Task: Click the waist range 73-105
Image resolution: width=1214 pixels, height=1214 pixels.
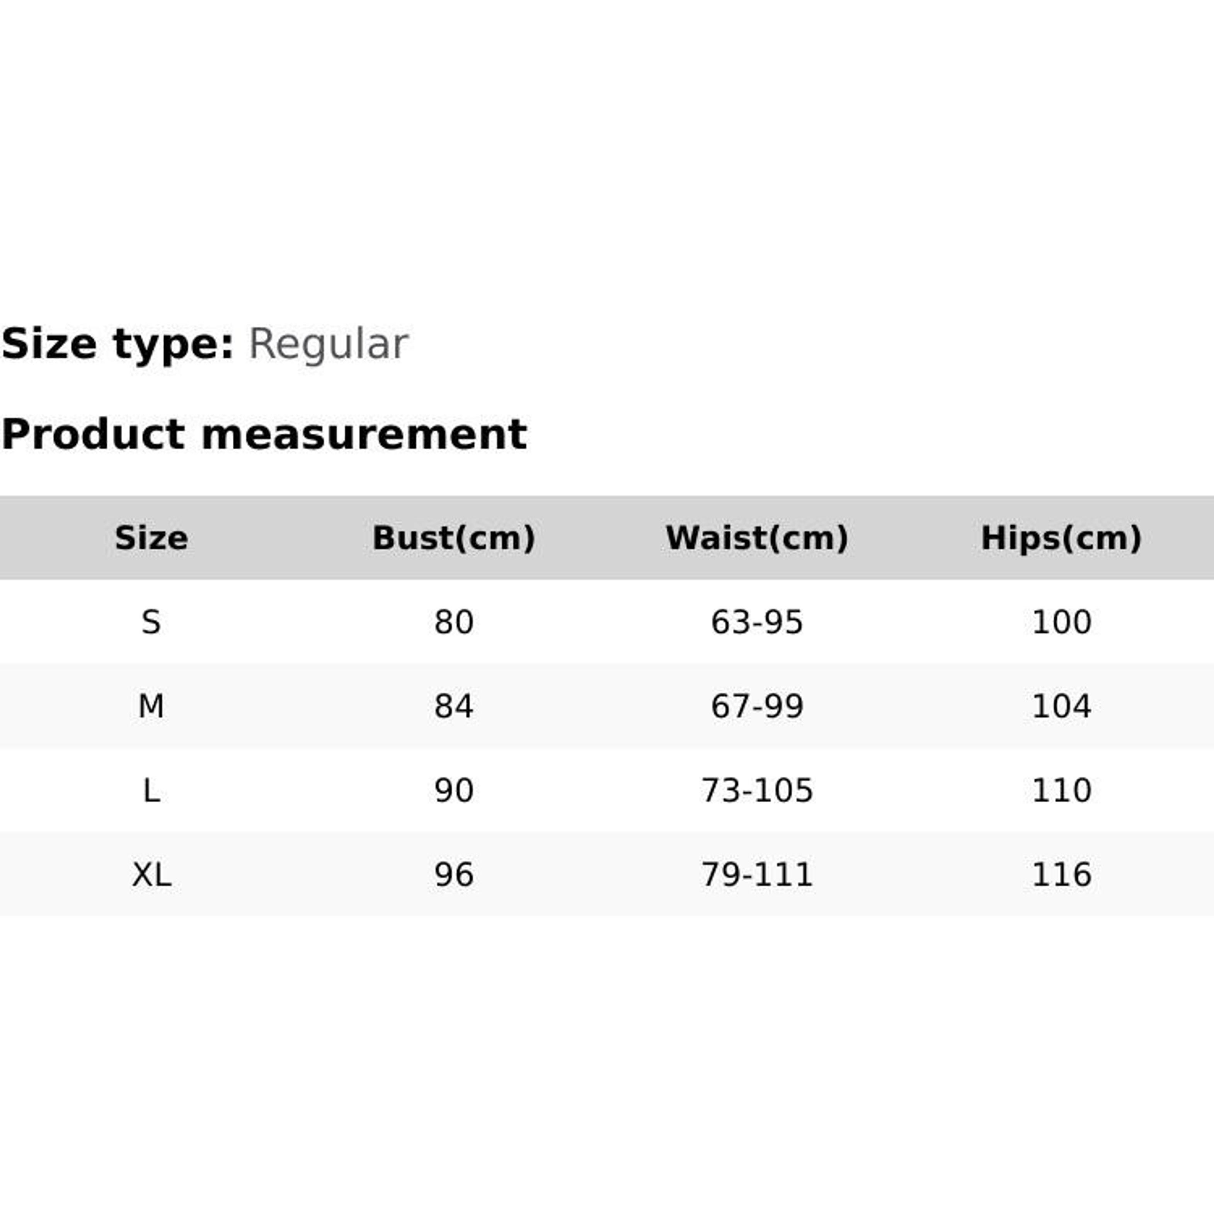Action: tap(757, 790)
